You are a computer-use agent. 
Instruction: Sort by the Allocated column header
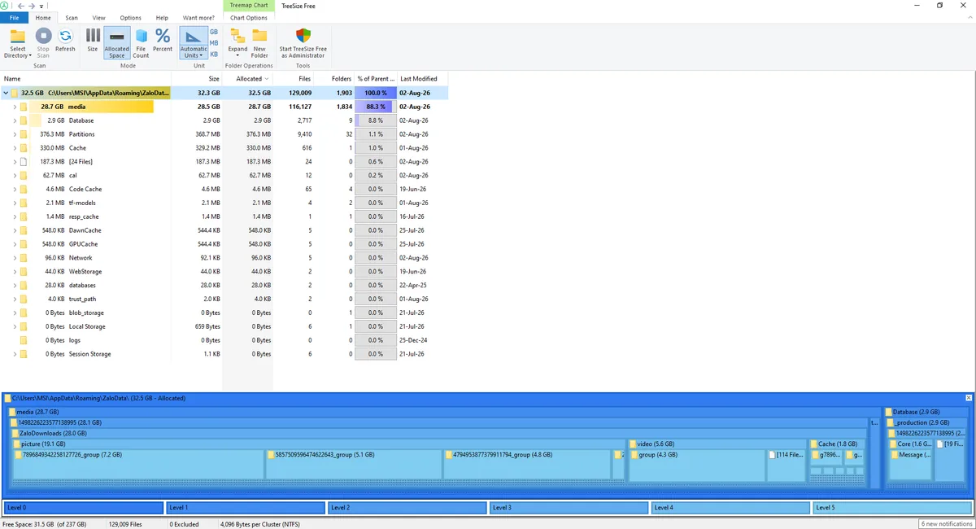(x=248, y=79)
